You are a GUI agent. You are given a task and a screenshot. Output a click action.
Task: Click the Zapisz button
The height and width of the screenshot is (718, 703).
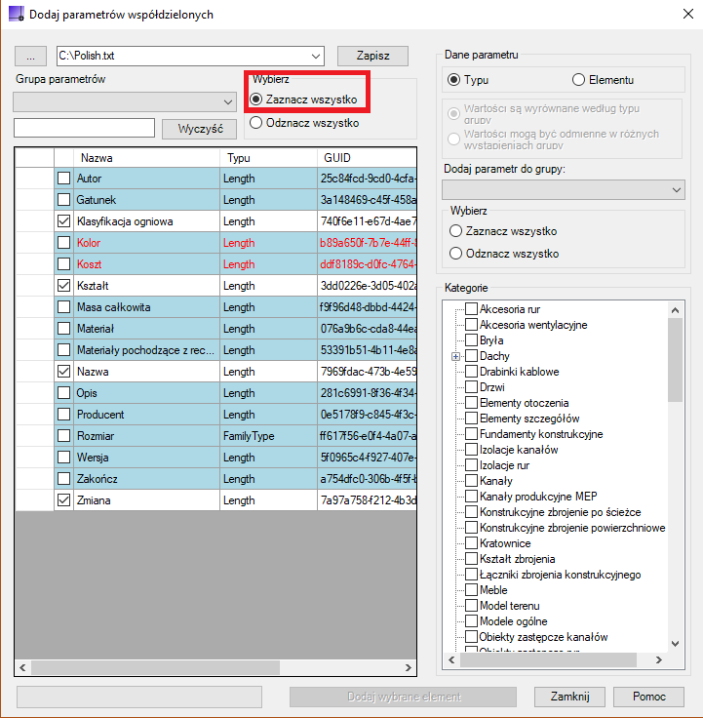(x=372, y=56)
